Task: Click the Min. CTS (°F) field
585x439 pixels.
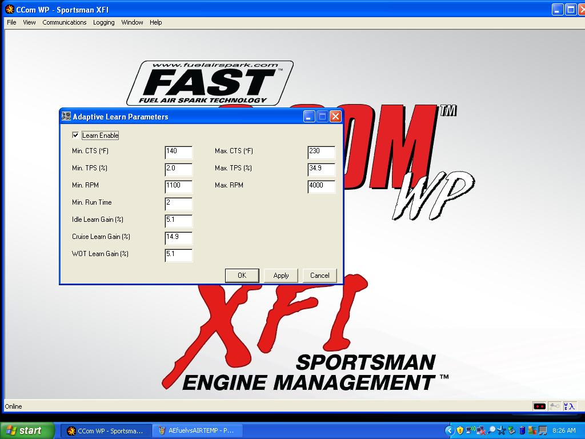Action: click(x=179, y=152)
